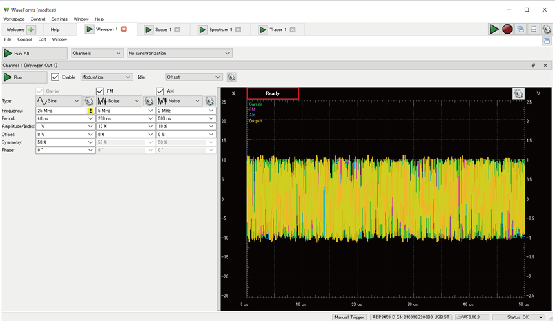Click the green run-all play icon at top right

pyautogui.click(x=494, y=29)
